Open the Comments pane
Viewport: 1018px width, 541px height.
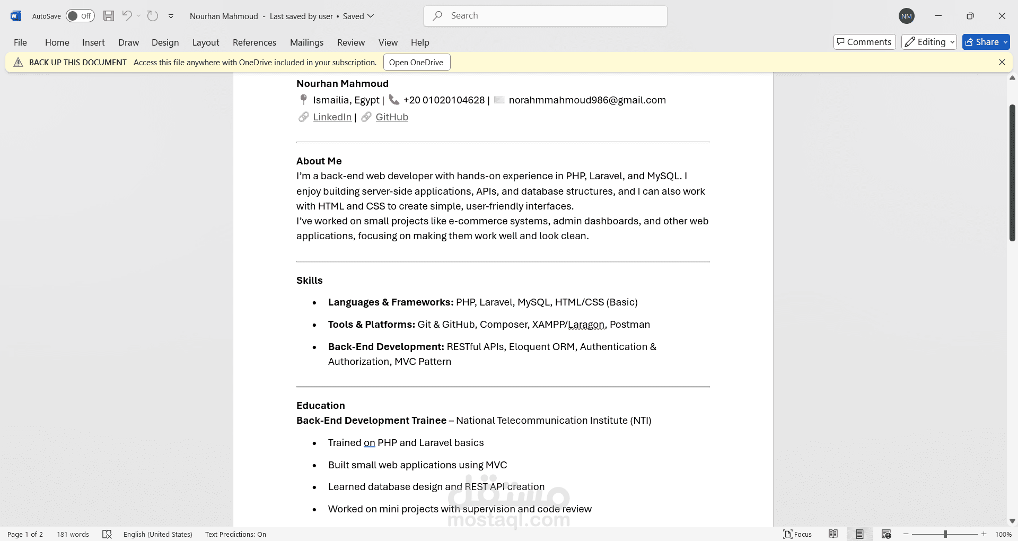coord(864,42)
